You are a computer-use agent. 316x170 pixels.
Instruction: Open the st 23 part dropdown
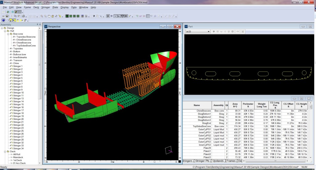208,32
